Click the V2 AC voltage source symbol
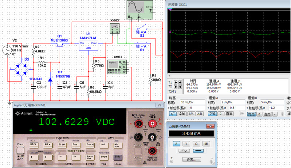 (x=8, y=51)
